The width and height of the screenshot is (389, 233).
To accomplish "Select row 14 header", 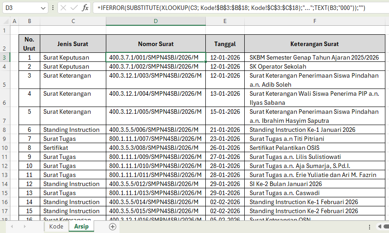I will point(5,184).
